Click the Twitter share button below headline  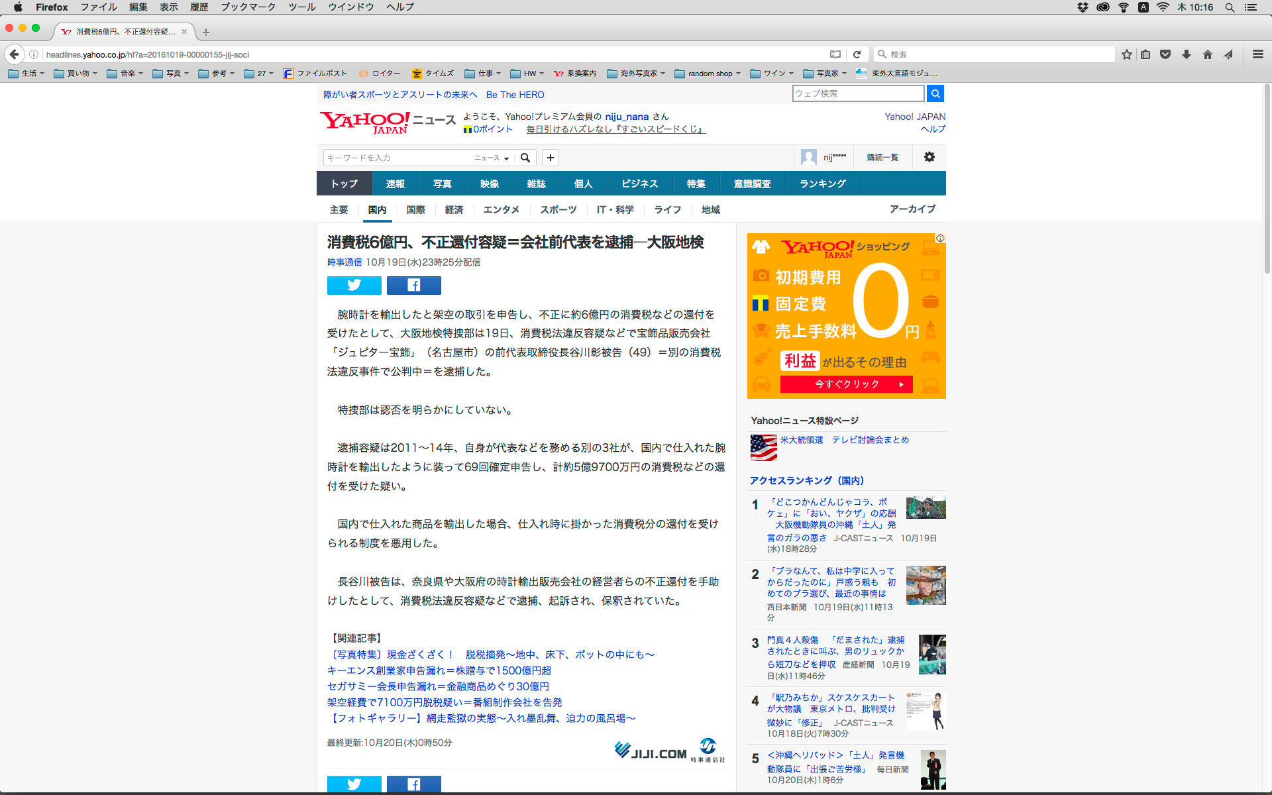(354, 285)
